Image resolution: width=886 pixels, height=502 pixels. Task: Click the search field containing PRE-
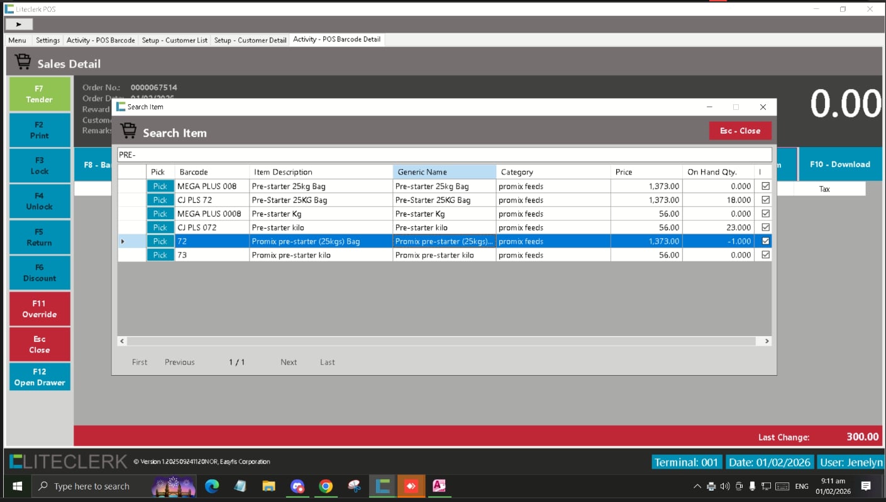coord(444,155)
